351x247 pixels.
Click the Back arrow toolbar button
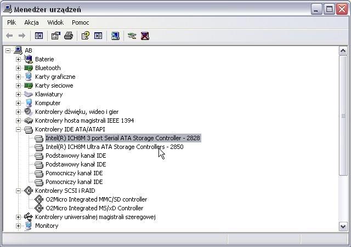[x=9, y=36]
